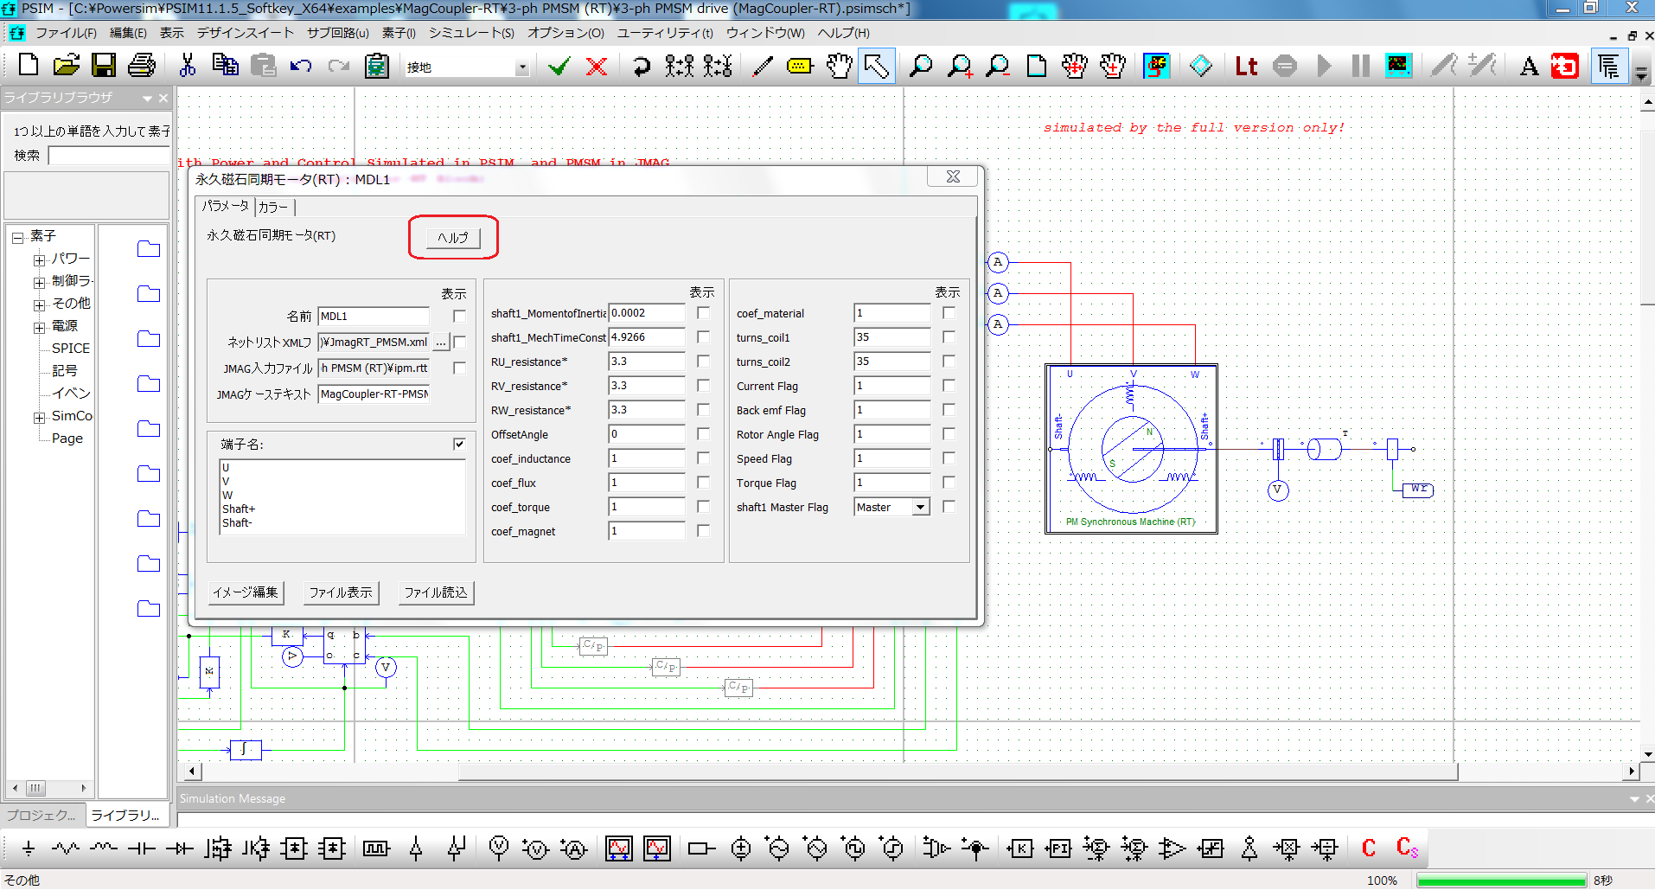
Task: Place a resistor from the element toolbar
Action: (66, 848)
